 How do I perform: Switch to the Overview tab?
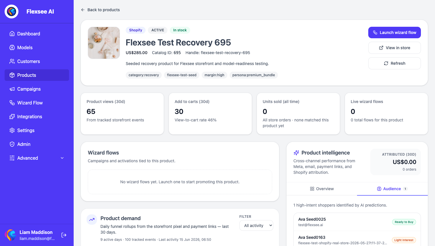pos(322,189)
